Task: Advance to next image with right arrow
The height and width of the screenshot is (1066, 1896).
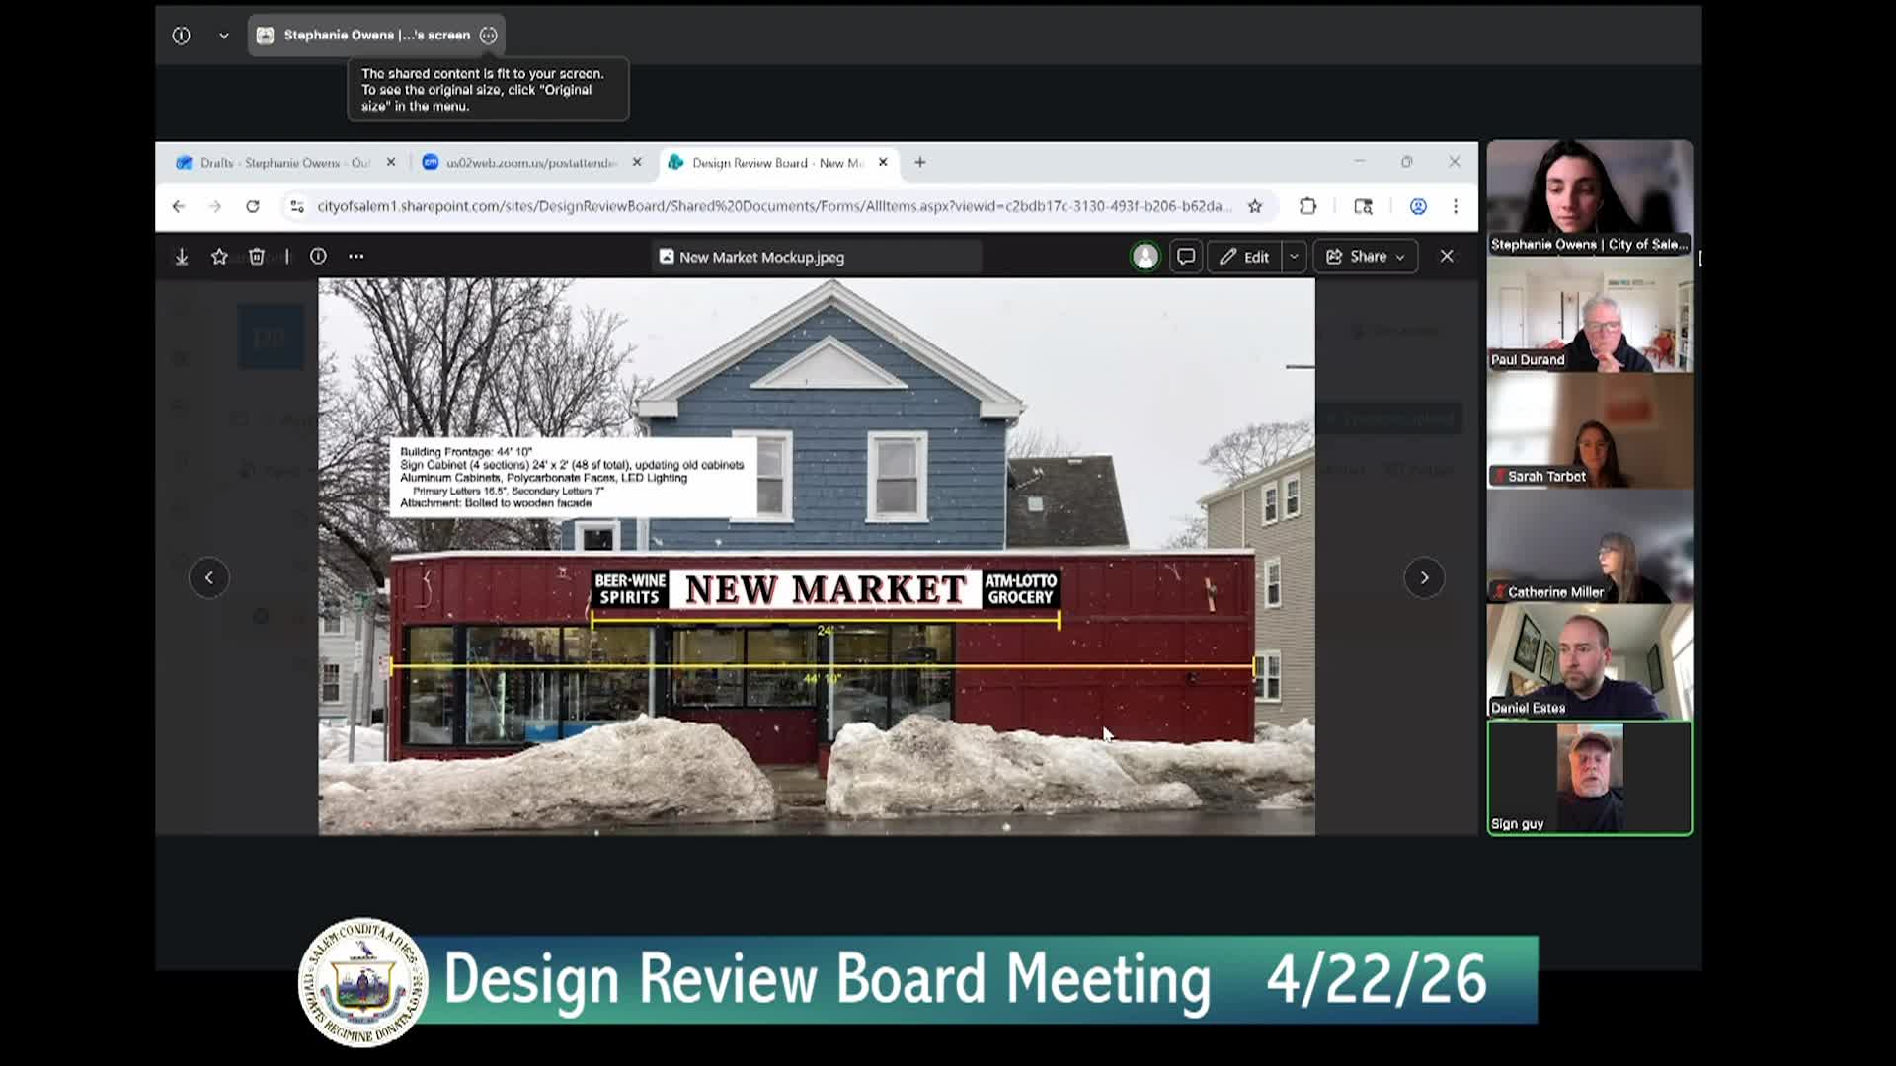Action: (1424, 577)
